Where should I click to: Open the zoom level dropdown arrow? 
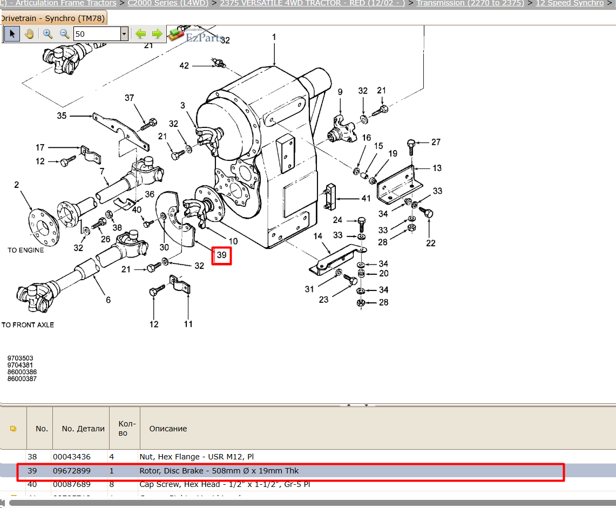point(124,34)
